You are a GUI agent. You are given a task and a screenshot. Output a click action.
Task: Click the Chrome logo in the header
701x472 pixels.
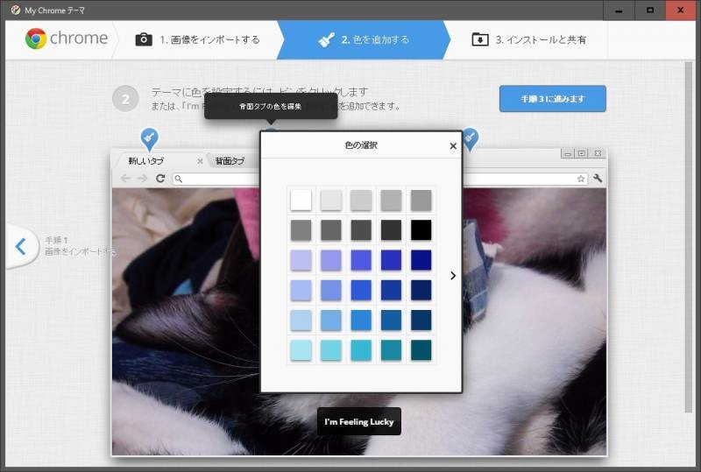click(36, 39)
